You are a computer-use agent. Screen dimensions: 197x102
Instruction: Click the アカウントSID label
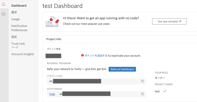(55, 76)
